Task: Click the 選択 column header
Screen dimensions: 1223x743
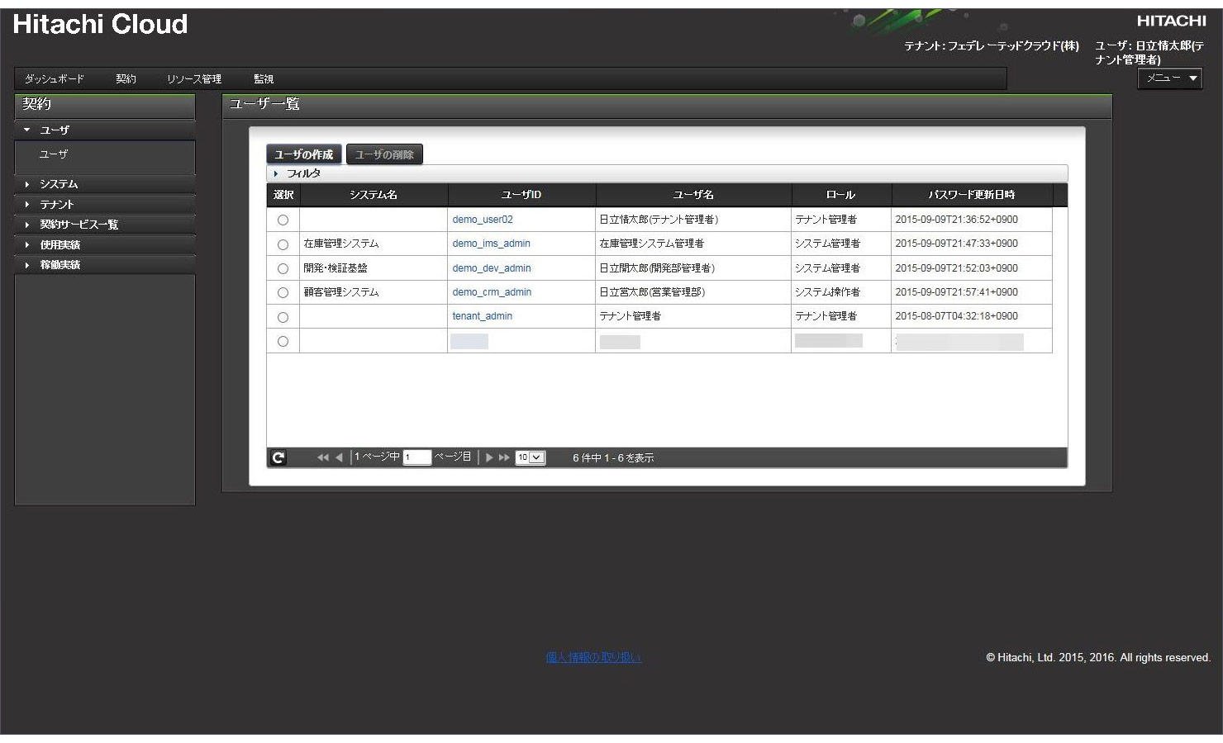Action: click(x=283, y=195)
